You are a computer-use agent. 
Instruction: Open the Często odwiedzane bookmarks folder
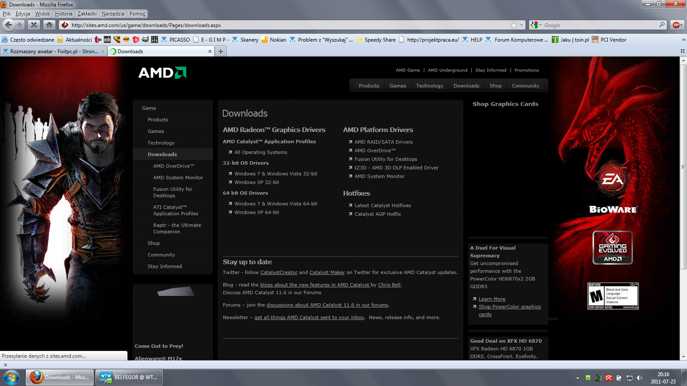coord(28,39)
